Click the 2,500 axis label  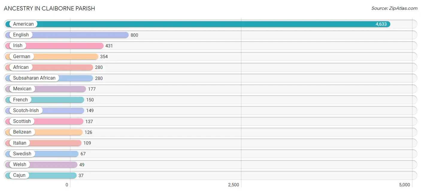tap(234, 185)
